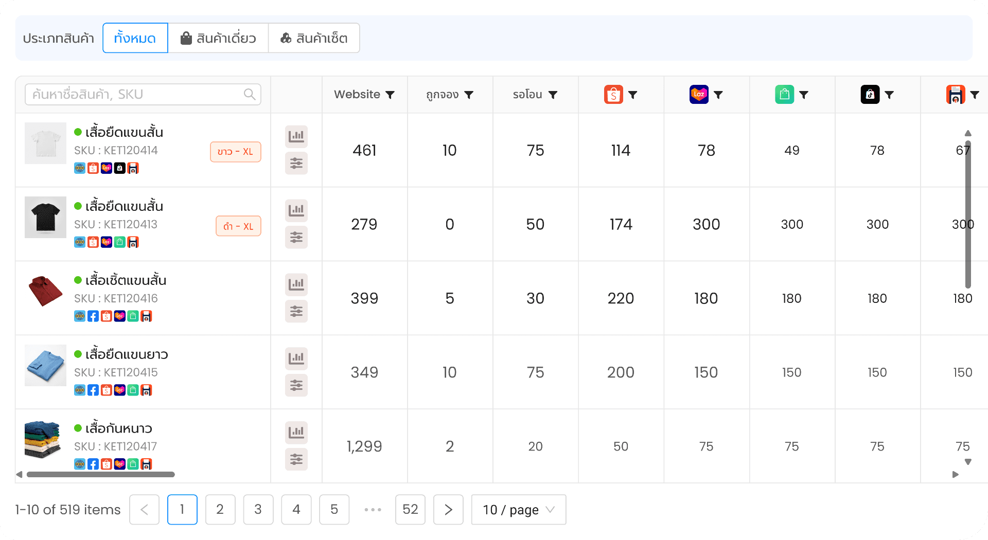Screen dimensions: 988x540
Task: Select the สินค้าเซ็ต product type
Action: [314, 38]
